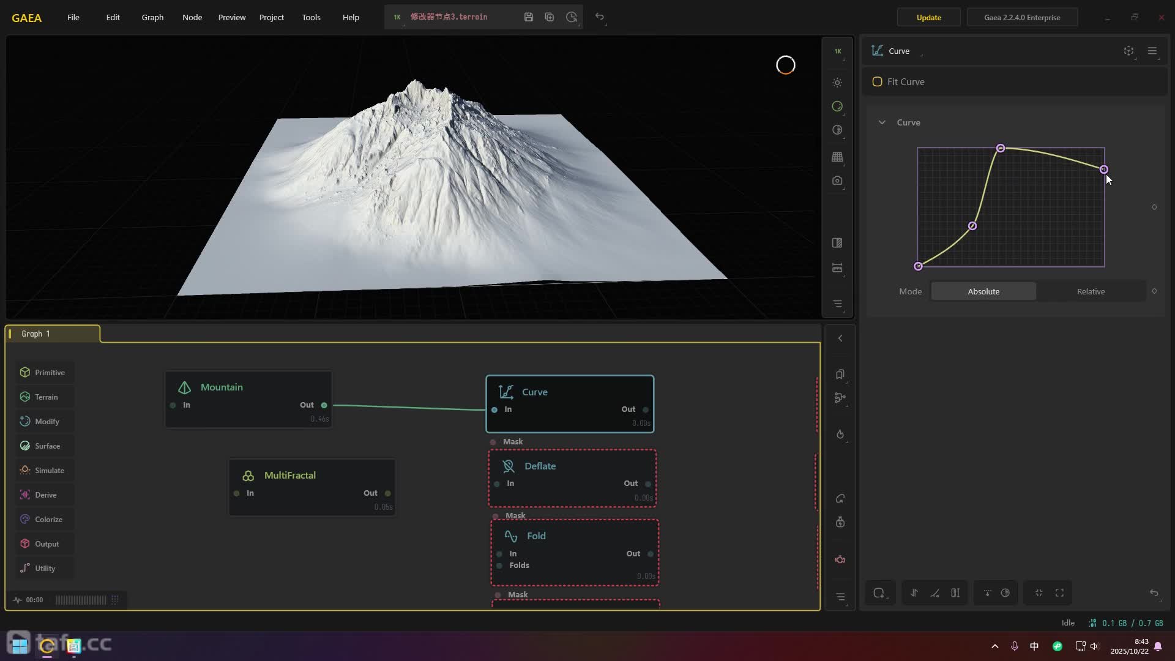Screen dimensions: 1175x661
Task: Click the fullscreen icon in curve toolbar
Action: tap(1059, 592)
